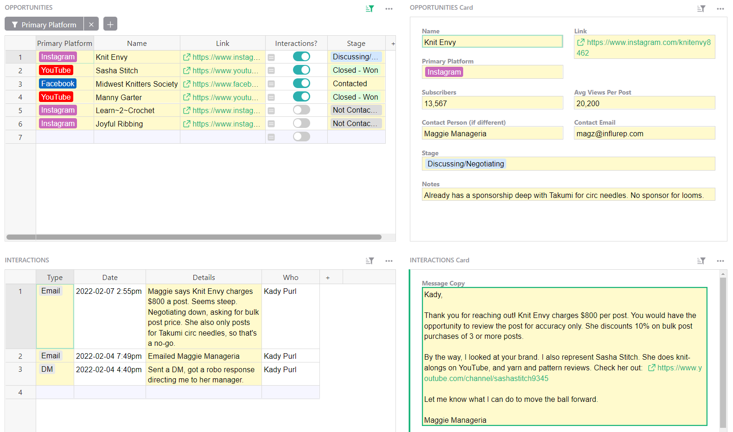The width and height of the screenshot is (733, 432).
Task: Open Stage dropdown in Opportunities Card
Action: pos(568,164)
